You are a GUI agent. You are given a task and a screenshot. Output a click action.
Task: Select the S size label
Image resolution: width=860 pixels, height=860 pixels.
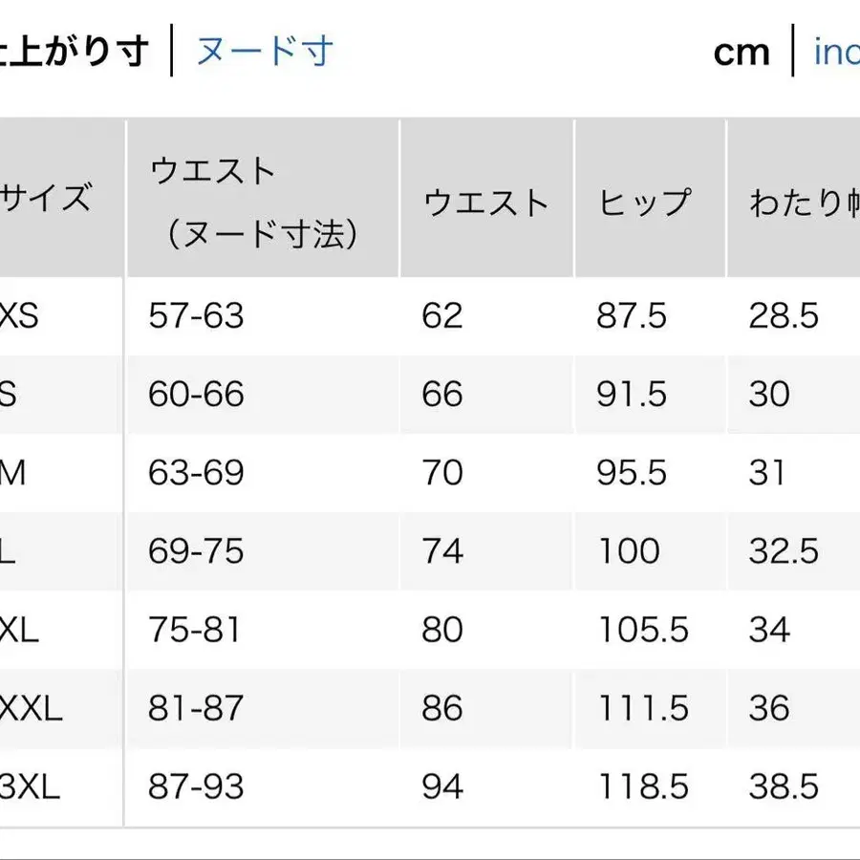coord(14,394)
